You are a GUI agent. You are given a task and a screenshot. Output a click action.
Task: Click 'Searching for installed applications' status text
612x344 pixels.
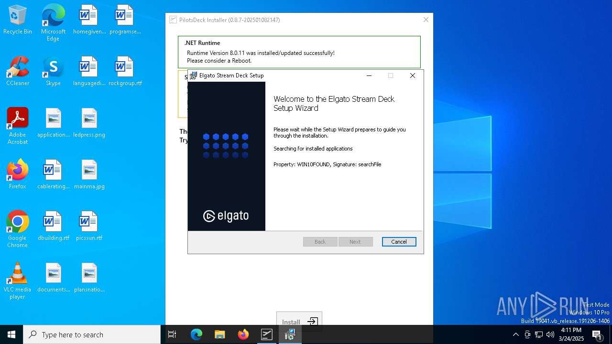point(313,149)
